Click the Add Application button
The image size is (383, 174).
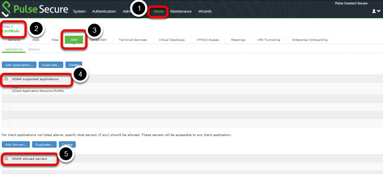(x=19, y=65)
